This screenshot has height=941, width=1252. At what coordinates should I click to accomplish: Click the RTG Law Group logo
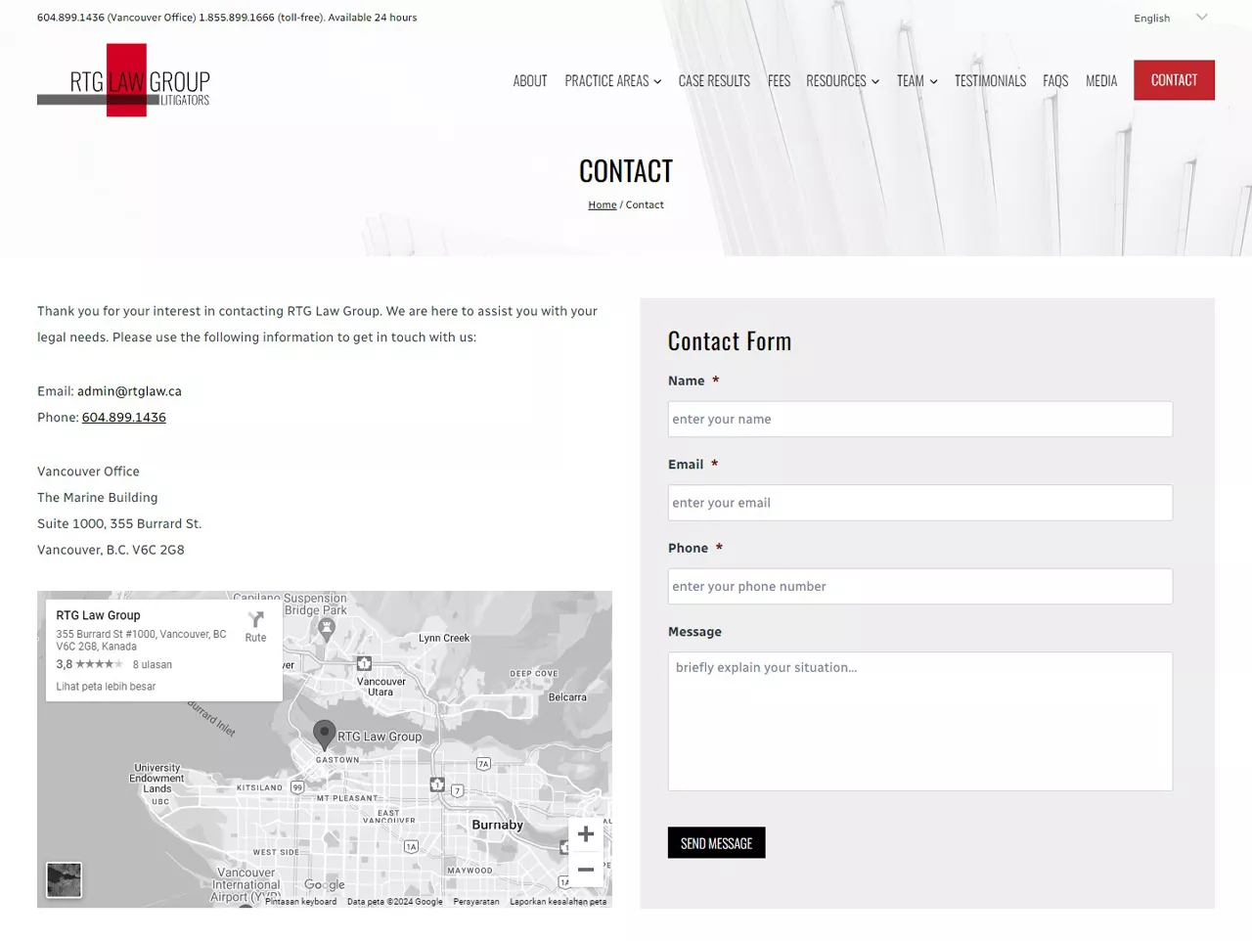click(124, 81)
